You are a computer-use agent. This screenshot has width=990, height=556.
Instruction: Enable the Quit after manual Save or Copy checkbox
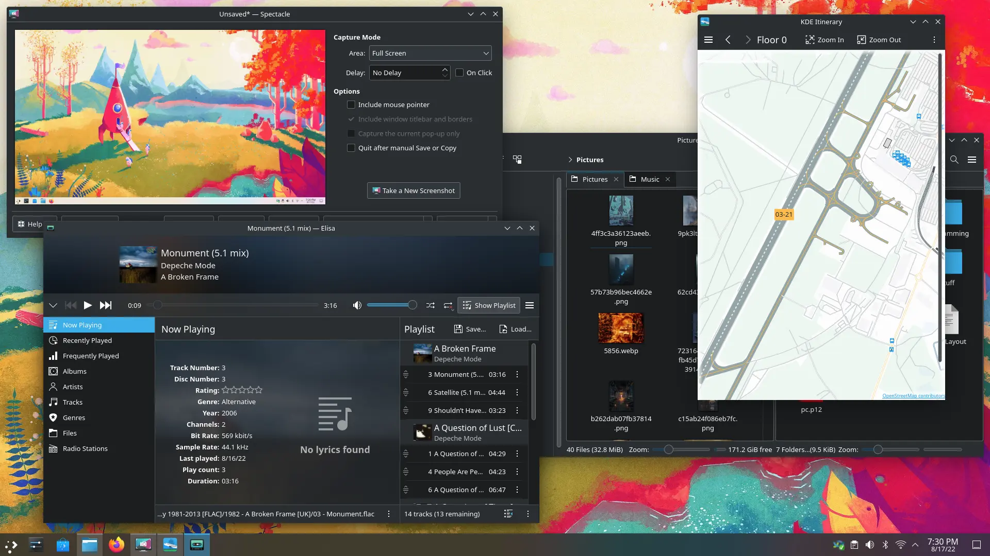[352, 147]
